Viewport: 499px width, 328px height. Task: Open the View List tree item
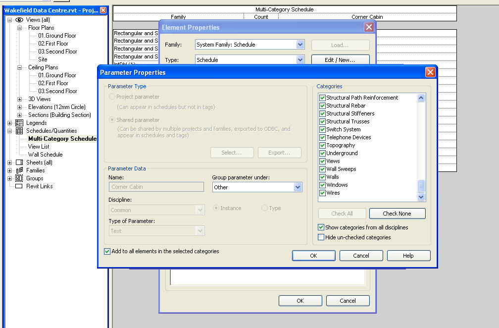click(39, 147)
